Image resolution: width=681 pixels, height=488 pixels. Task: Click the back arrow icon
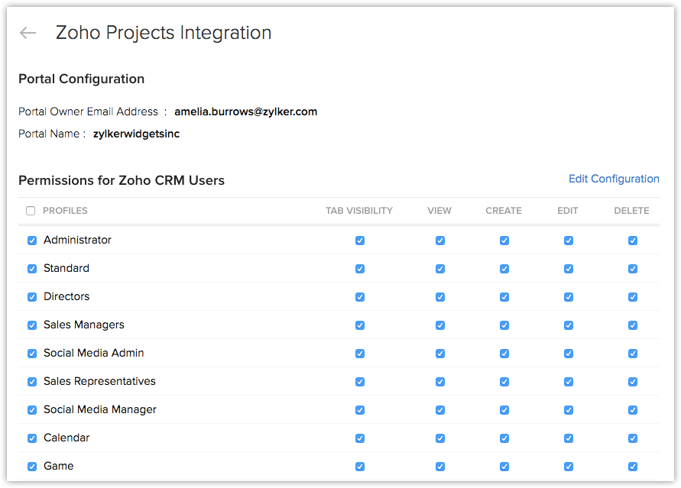click(28, 33)
